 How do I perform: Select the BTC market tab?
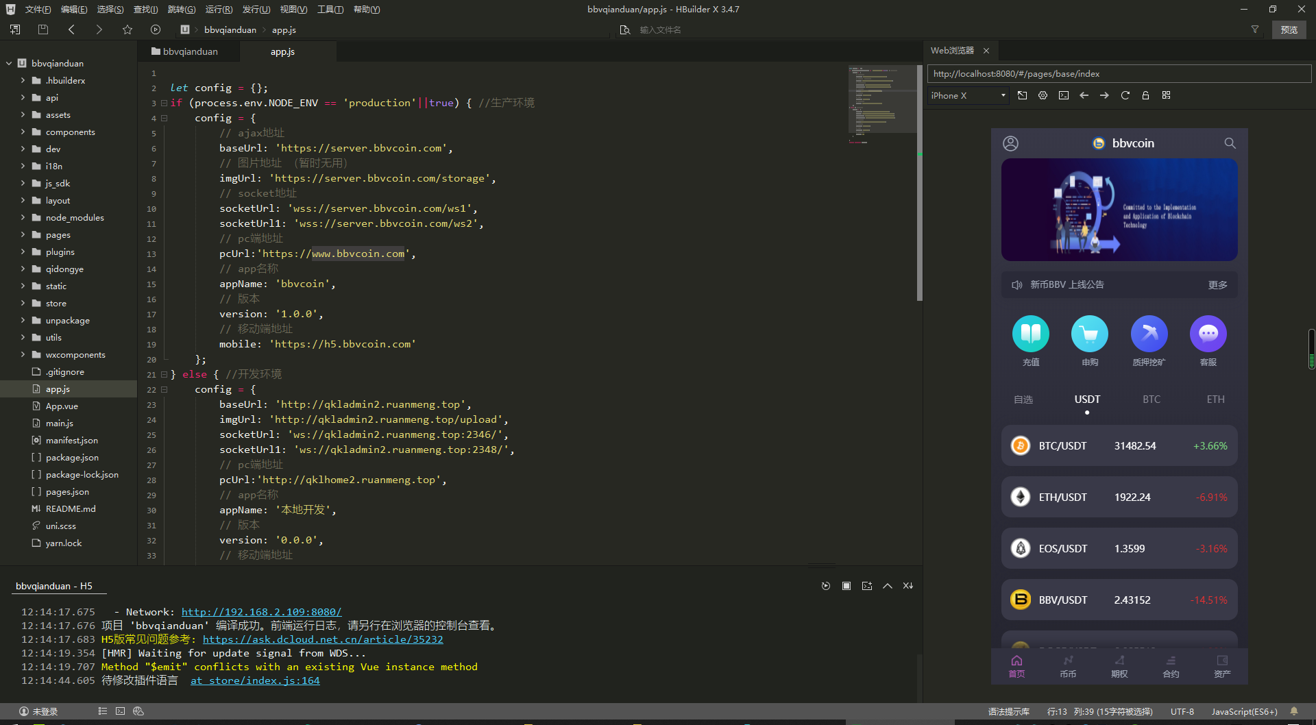(x=1151, y=399)
